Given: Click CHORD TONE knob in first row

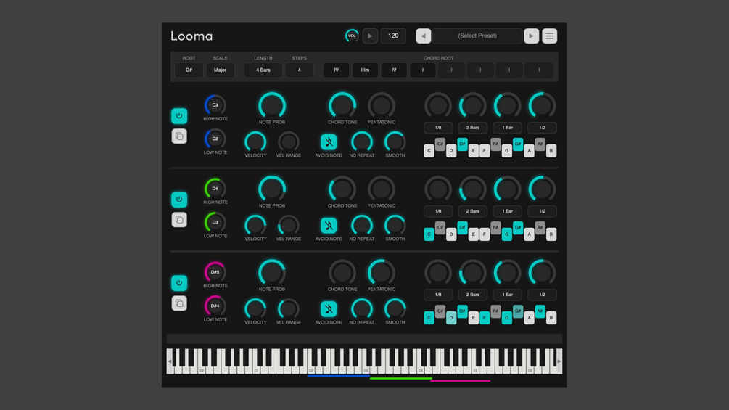Looking at the screenshot, I should point(342,105).
